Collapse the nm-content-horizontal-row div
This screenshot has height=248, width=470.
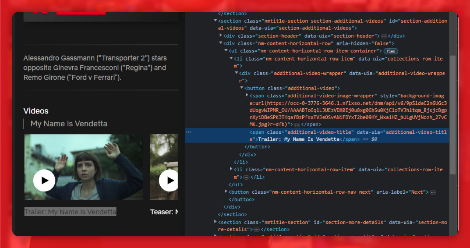coord(221,43)
